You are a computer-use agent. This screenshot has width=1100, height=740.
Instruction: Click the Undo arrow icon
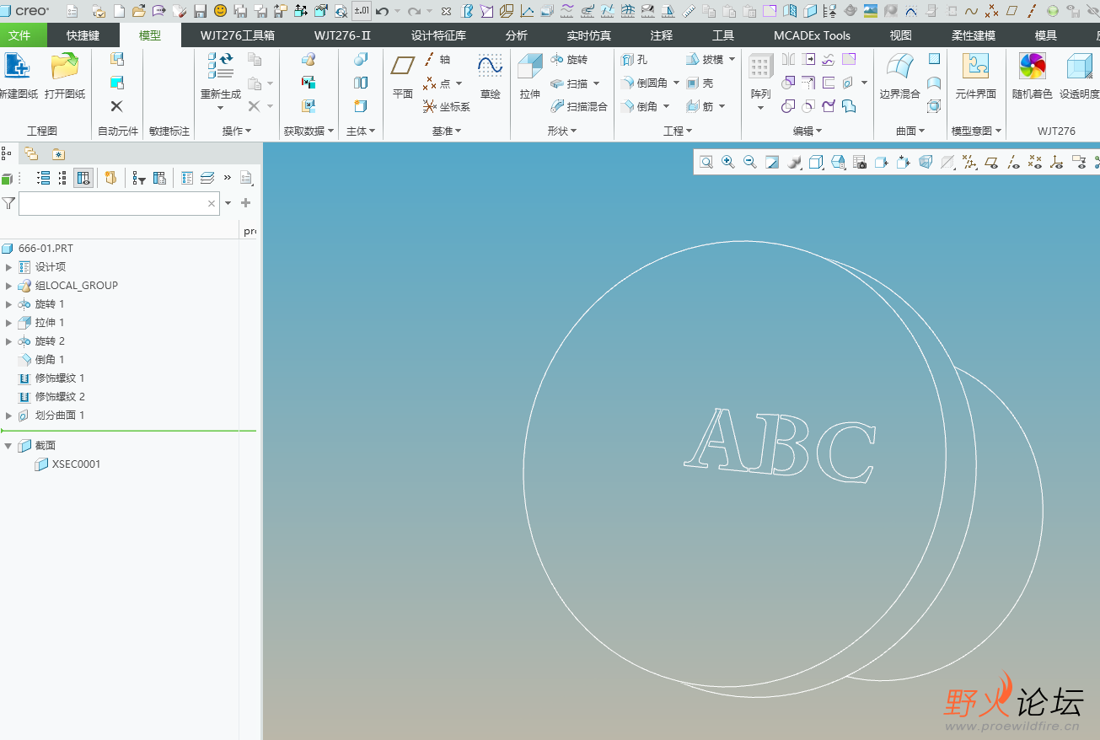point(382,11)
